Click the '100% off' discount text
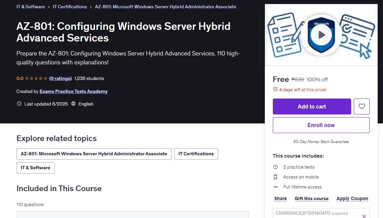 pos(317,80)
